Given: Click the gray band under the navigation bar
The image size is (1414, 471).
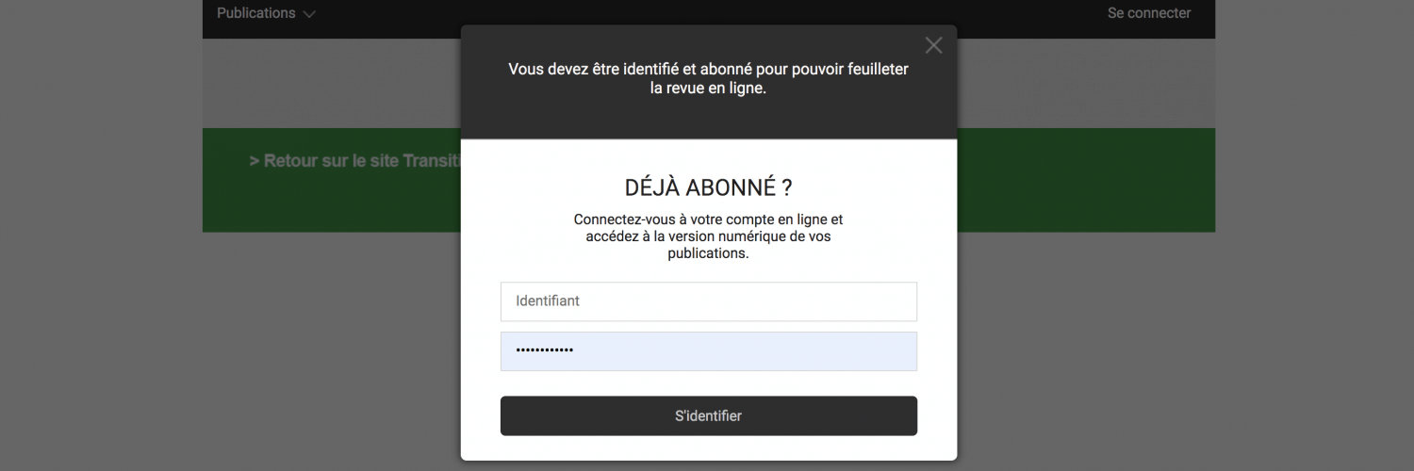Looking at the screenshot, I should [x=330, y=83].
